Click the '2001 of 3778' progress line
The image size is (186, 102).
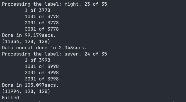[42, 23]
